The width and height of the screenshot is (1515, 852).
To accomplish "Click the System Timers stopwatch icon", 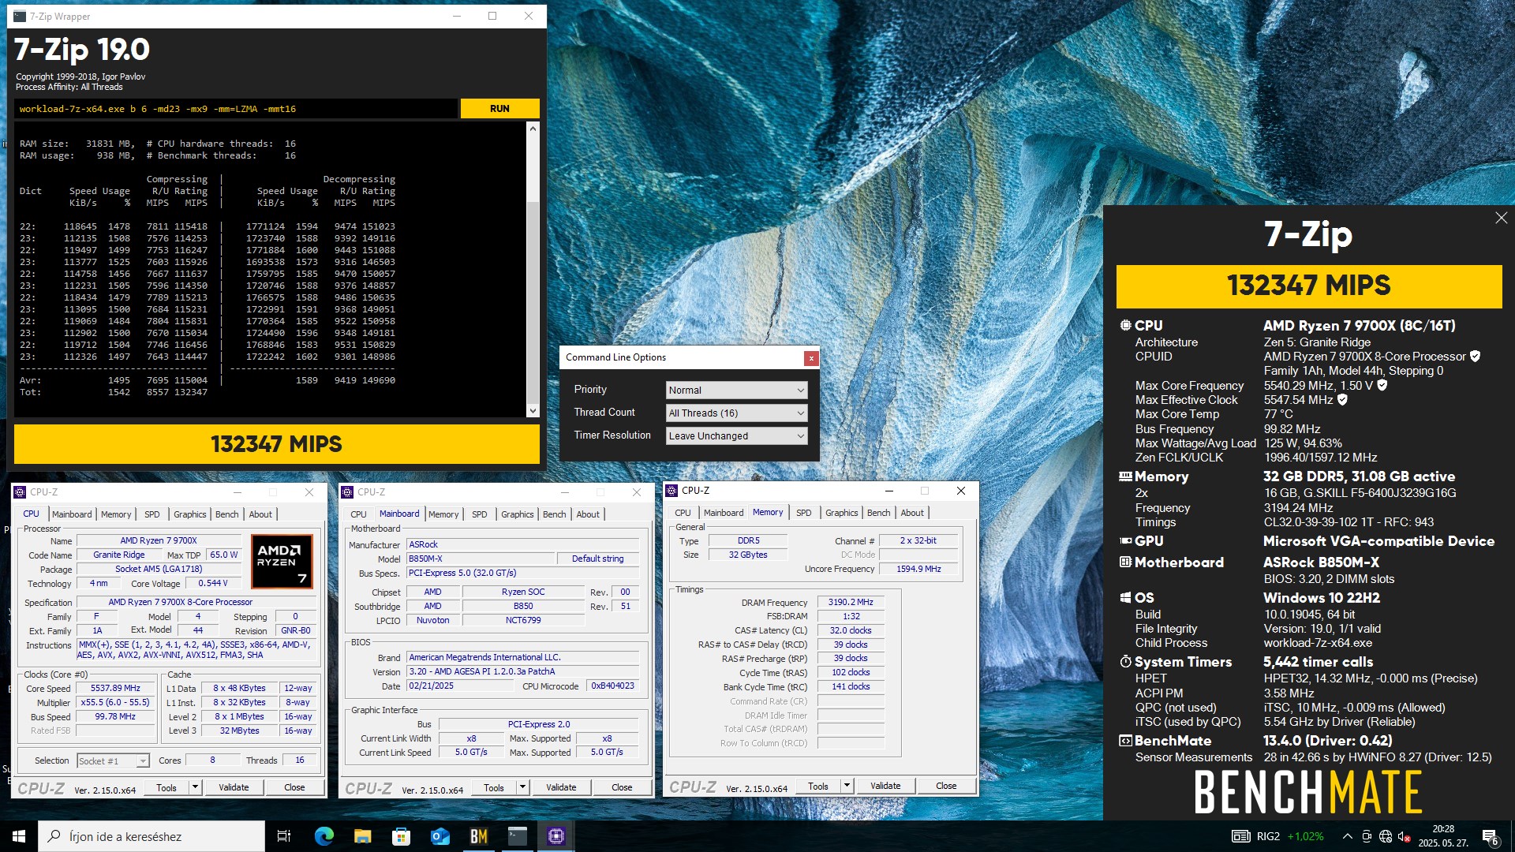I will (1125, 662).
